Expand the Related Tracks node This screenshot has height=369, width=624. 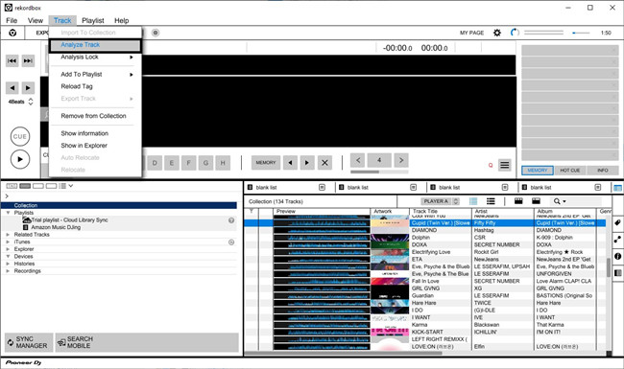click(x=8, y=235)
